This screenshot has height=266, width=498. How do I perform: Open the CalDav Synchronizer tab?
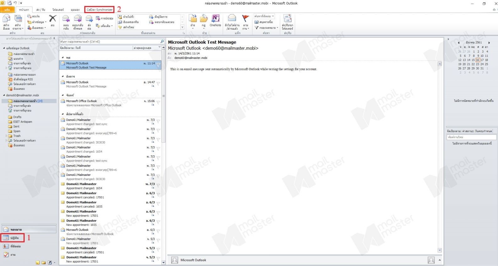point(100,10)
